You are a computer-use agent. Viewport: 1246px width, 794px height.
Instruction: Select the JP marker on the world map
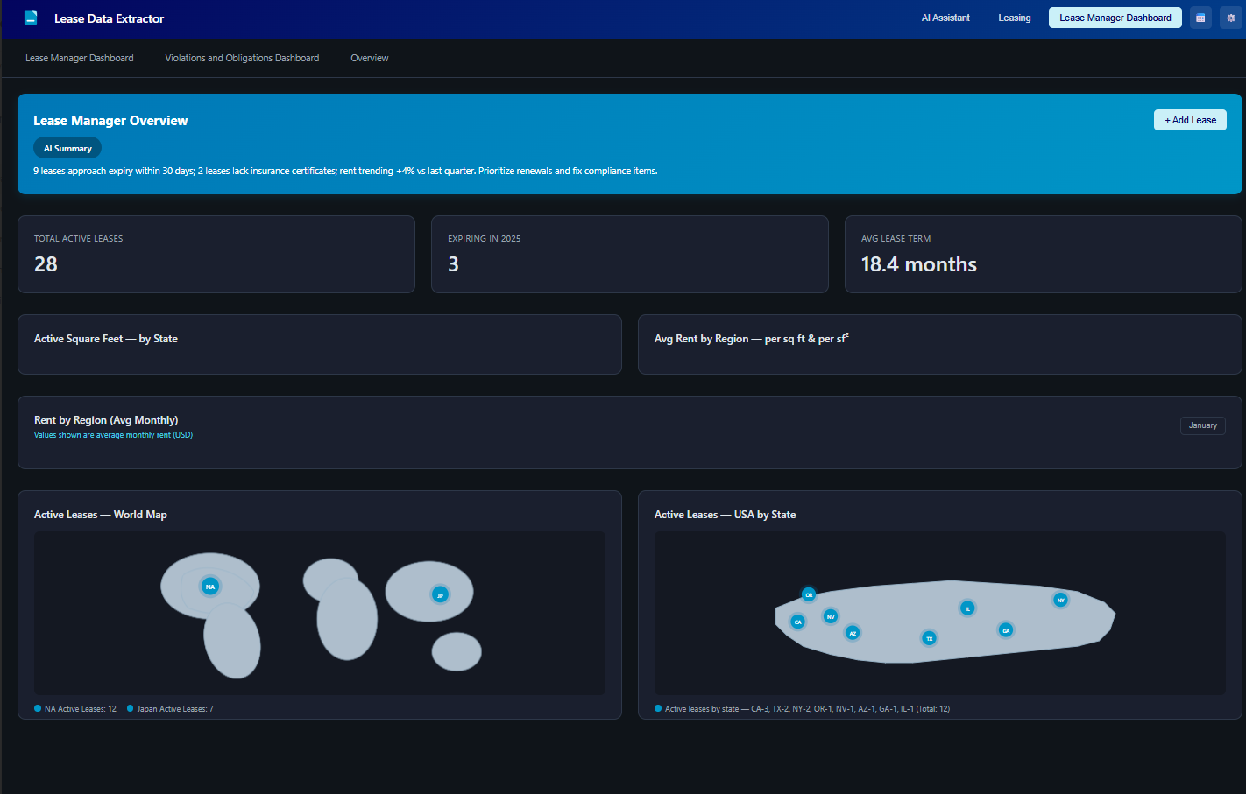(440, 595)
